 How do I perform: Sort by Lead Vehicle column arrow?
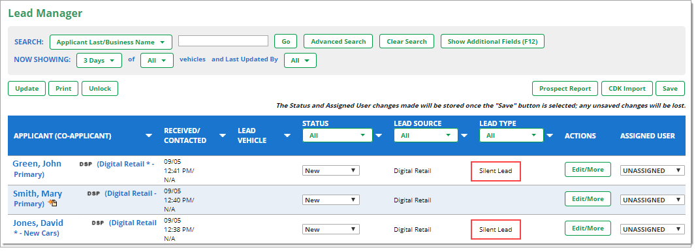pyautogui.click(x=287, y=136)
